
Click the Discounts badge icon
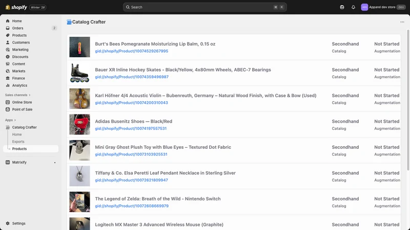click(8, 57)
